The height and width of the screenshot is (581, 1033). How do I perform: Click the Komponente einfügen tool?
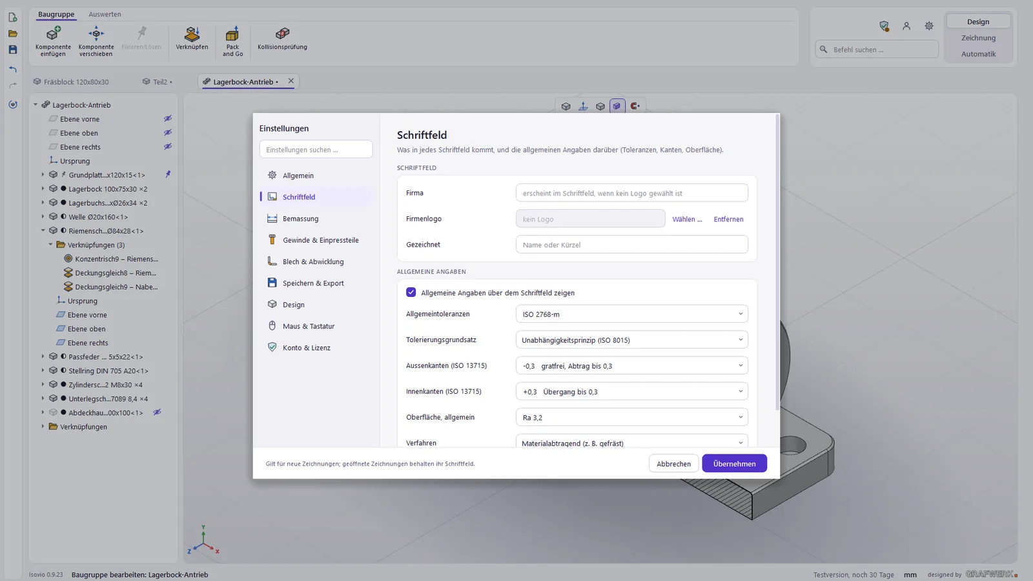click(53, 41)
